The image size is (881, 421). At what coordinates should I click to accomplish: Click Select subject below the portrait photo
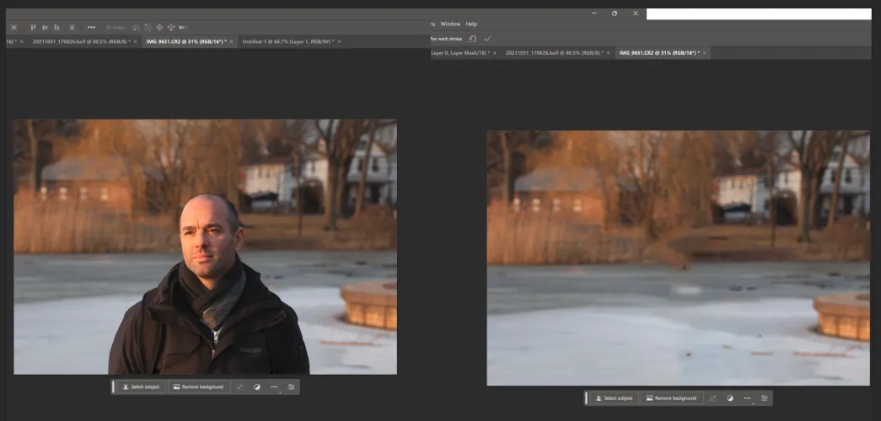point(140,386)
